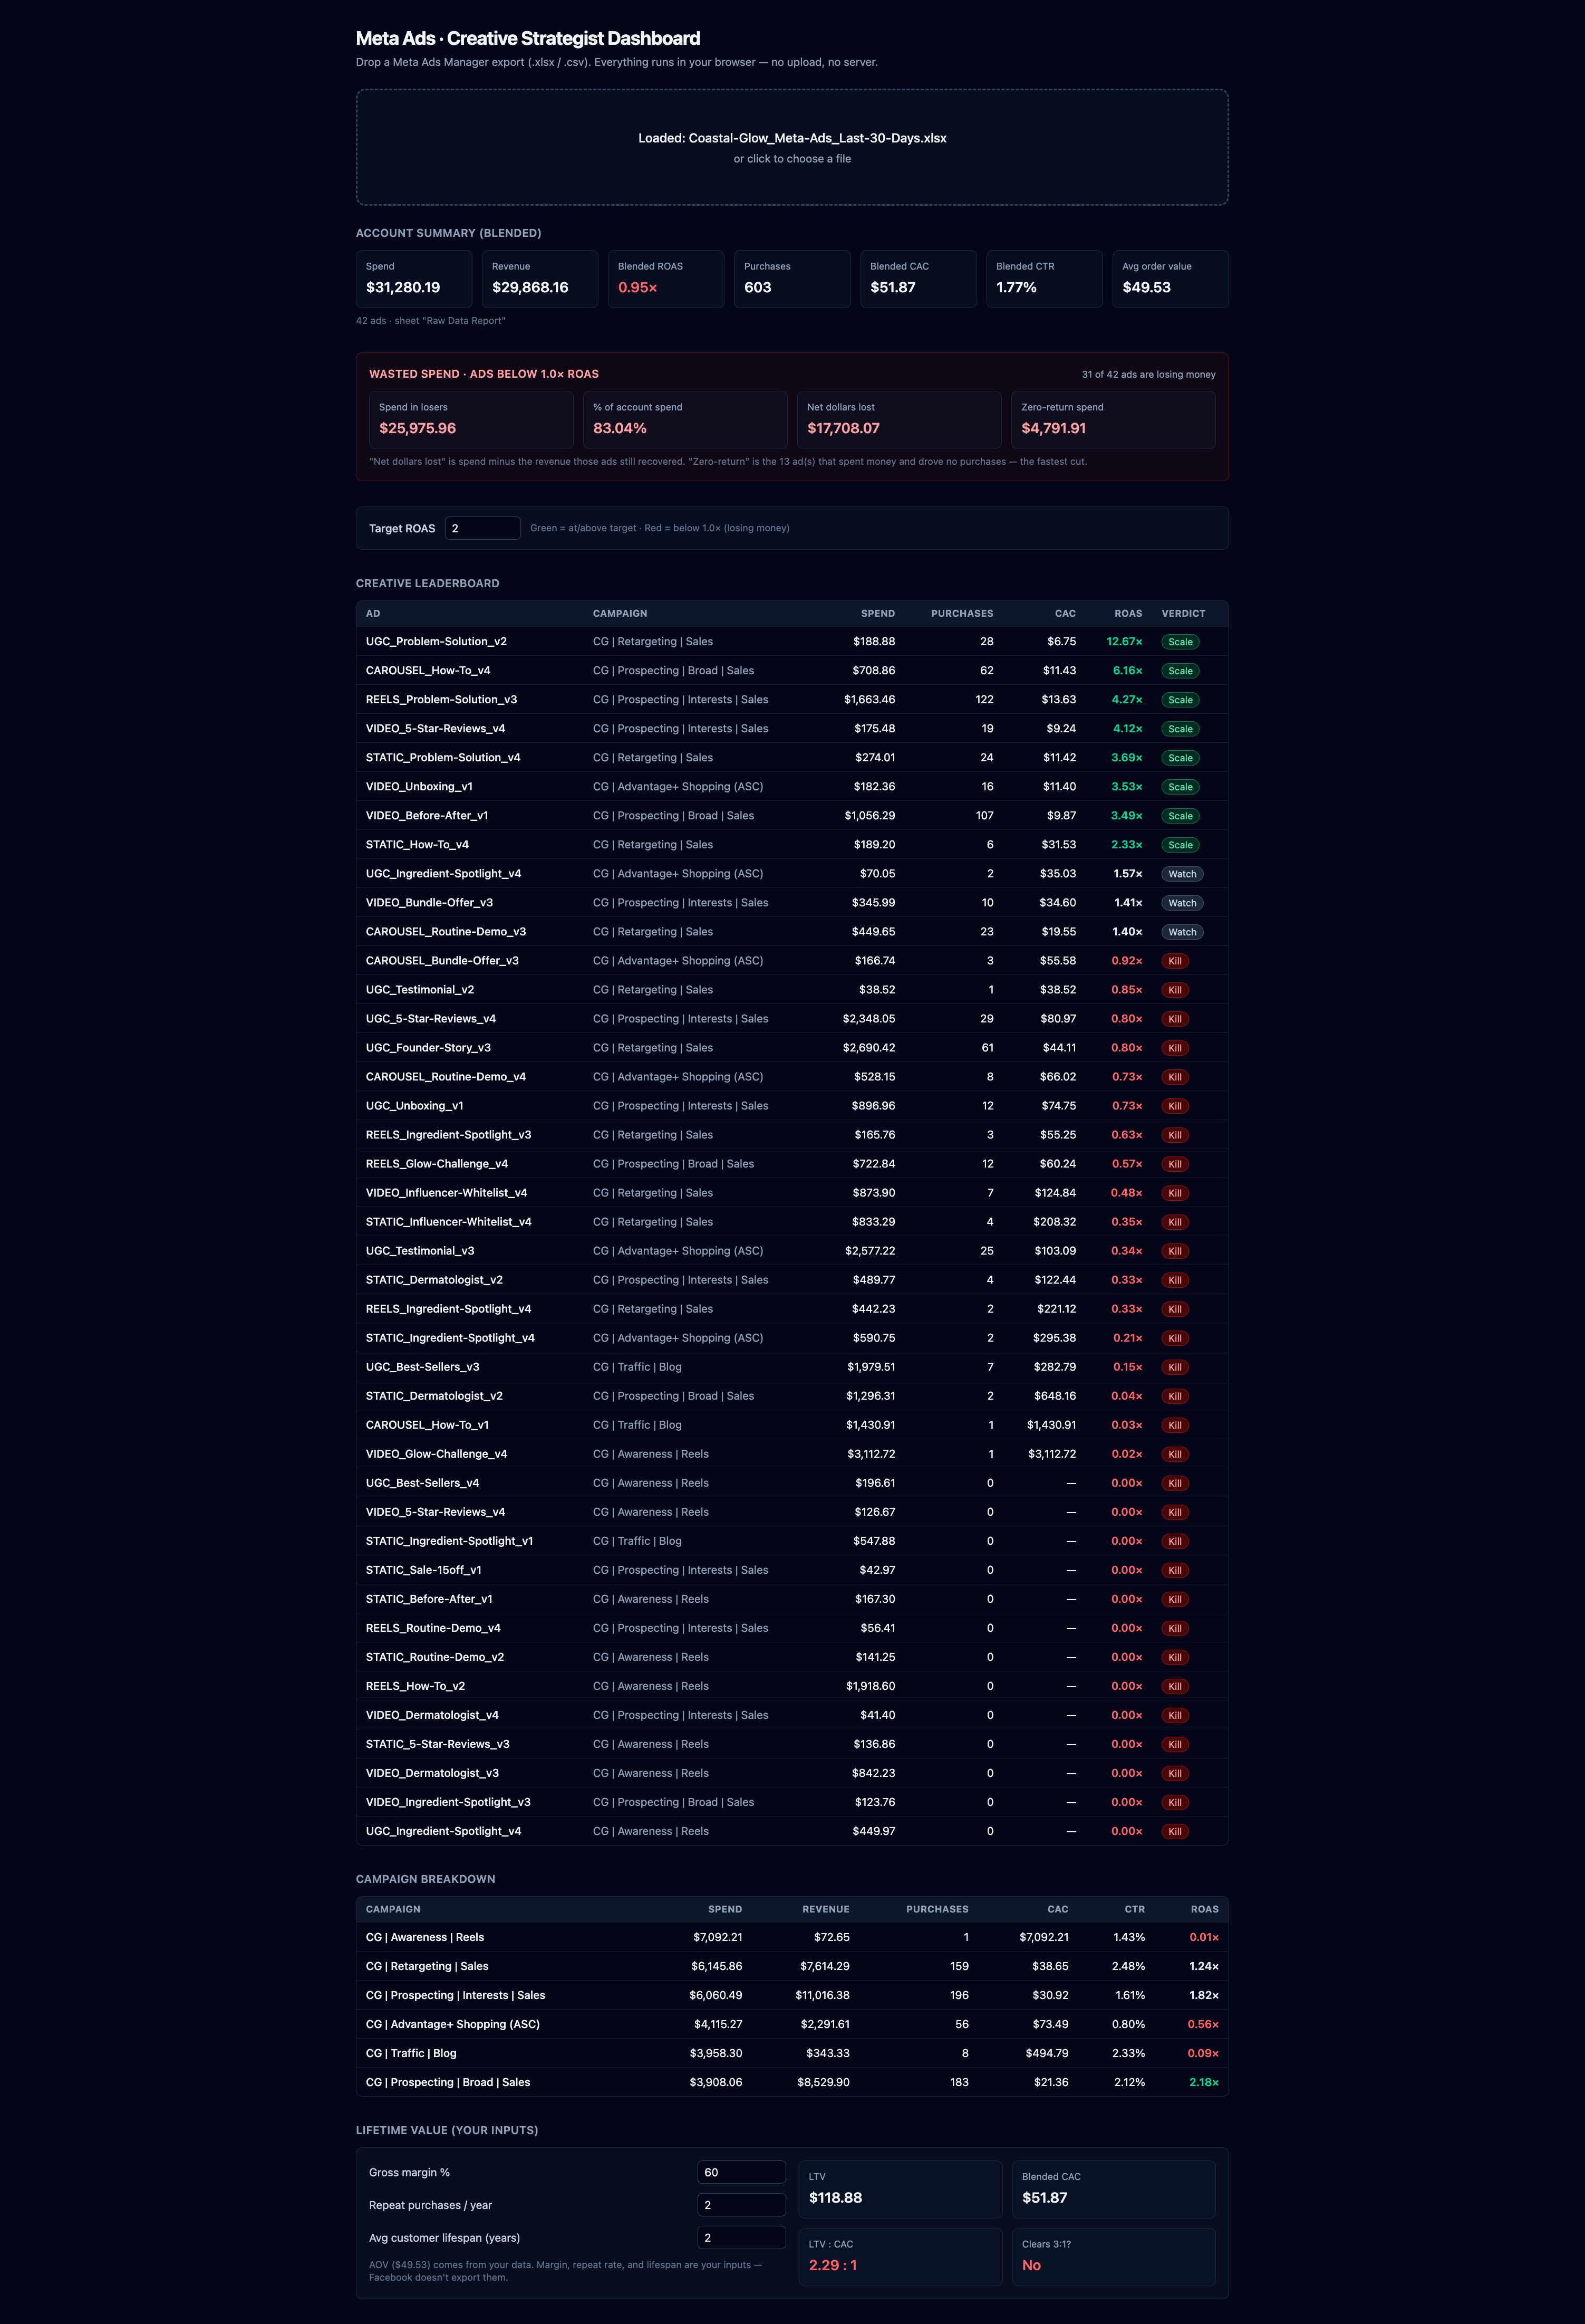Select the VIDEO_Dermatologist_v3 ad name
This screenshot has width=1585, height=2324.
[432, 1773]
